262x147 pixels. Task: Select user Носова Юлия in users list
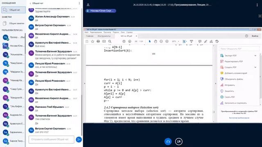[14, 46]
